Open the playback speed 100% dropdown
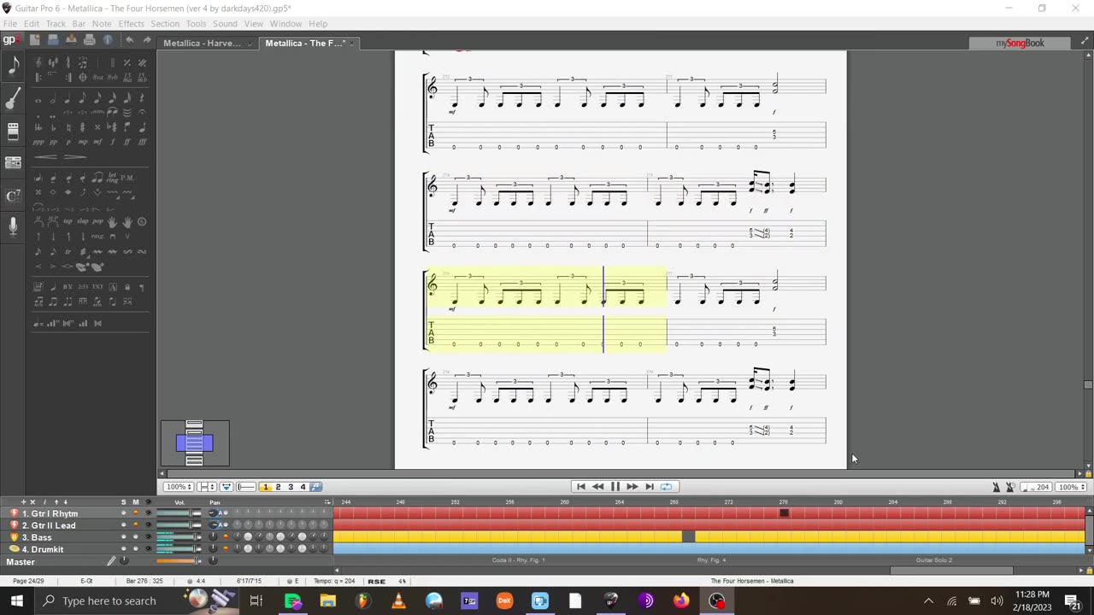Image resolution: width=1094 pixels, height=615 pixels. pos(1072,487)
